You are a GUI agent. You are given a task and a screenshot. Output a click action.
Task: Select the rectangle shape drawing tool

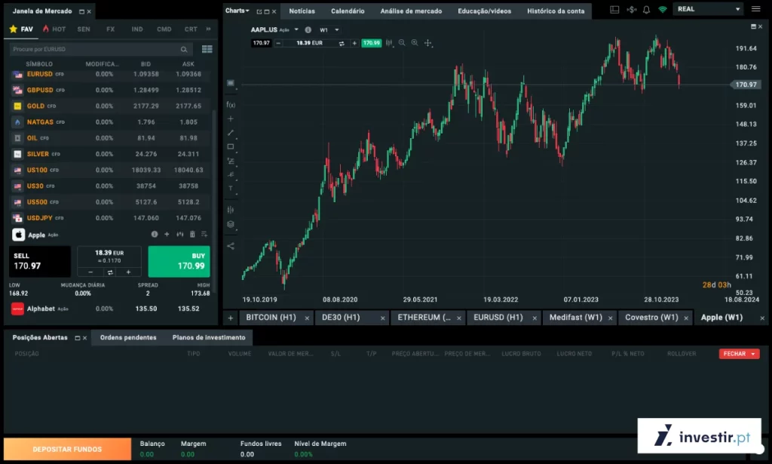point(231,147)
